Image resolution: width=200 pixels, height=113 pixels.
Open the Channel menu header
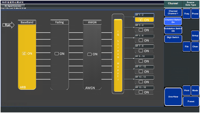173,4
